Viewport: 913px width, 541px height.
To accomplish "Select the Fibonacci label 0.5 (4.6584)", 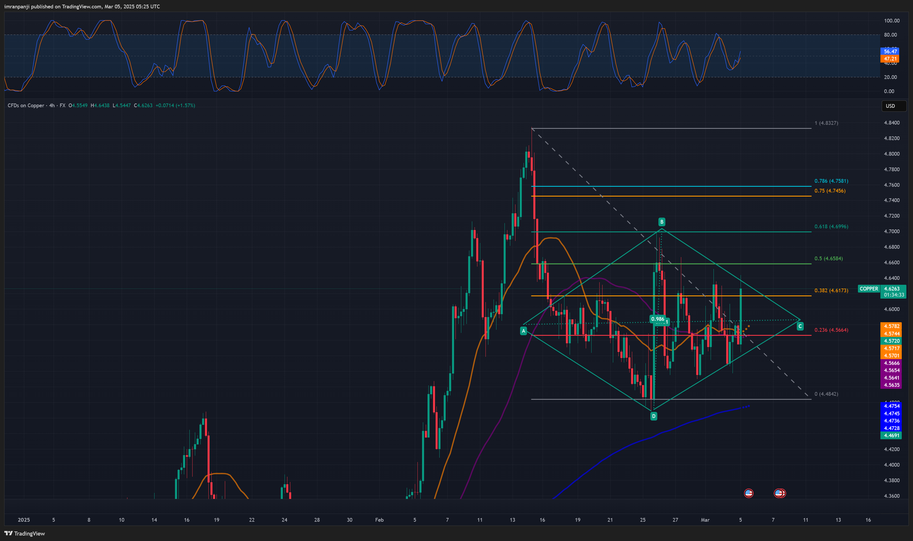I will (x=829, y=259).
